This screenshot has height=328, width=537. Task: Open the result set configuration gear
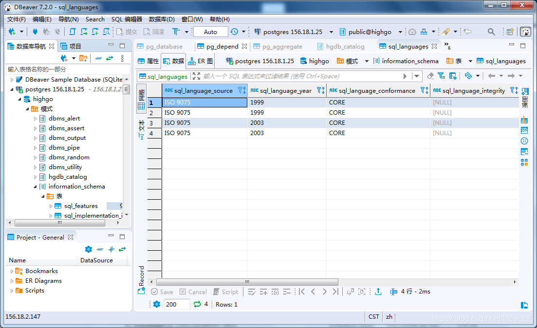156,304
